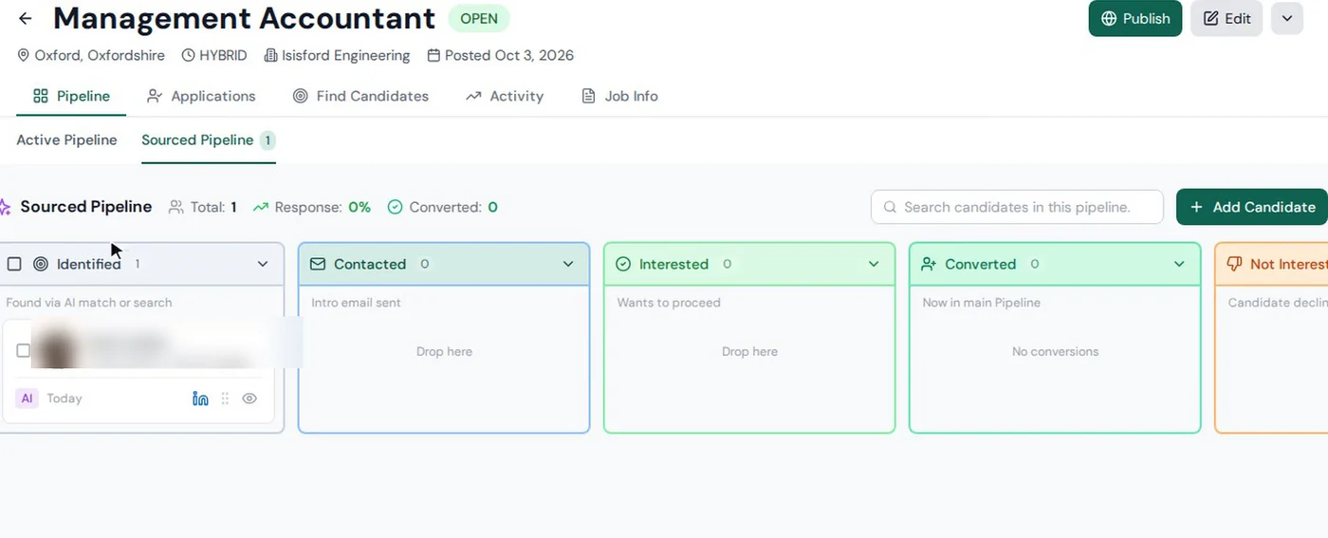1328x538 pixels.
Task: Click the Now in main Pipeline text
Action: (982, 303)
